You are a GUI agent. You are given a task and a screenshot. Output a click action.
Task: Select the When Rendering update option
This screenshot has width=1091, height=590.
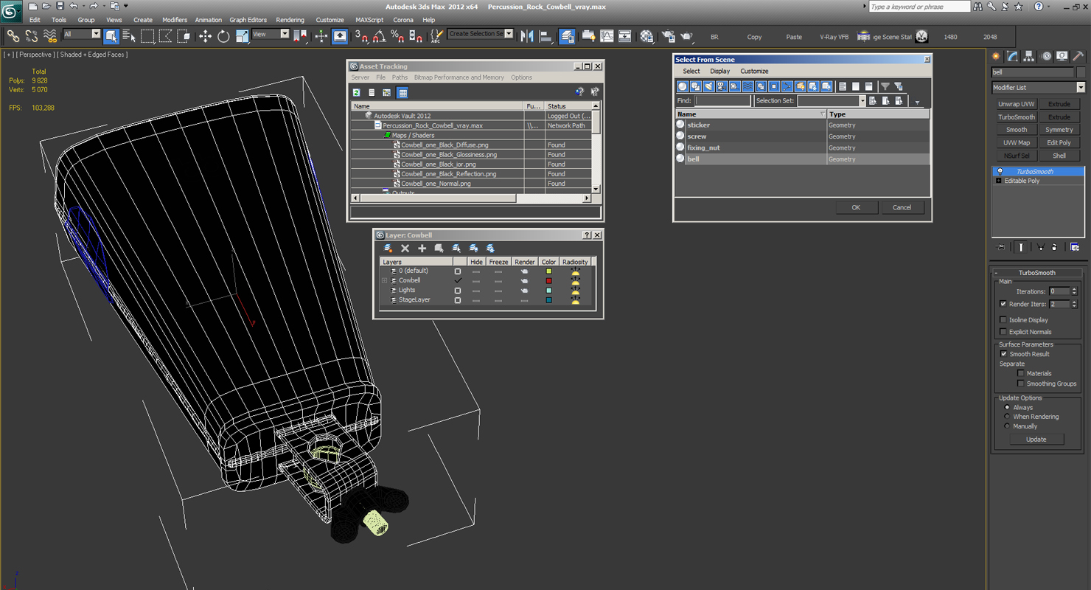(1007, 417)
